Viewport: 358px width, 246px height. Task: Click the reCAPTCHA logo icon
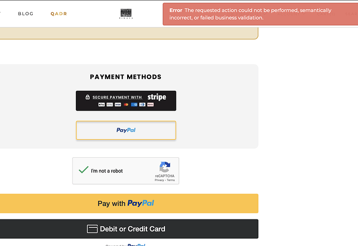coord(164,167)
